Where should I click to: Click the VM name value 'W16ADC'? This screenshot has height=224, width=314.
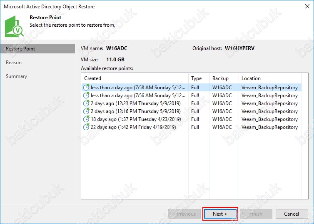pos(117,48)
